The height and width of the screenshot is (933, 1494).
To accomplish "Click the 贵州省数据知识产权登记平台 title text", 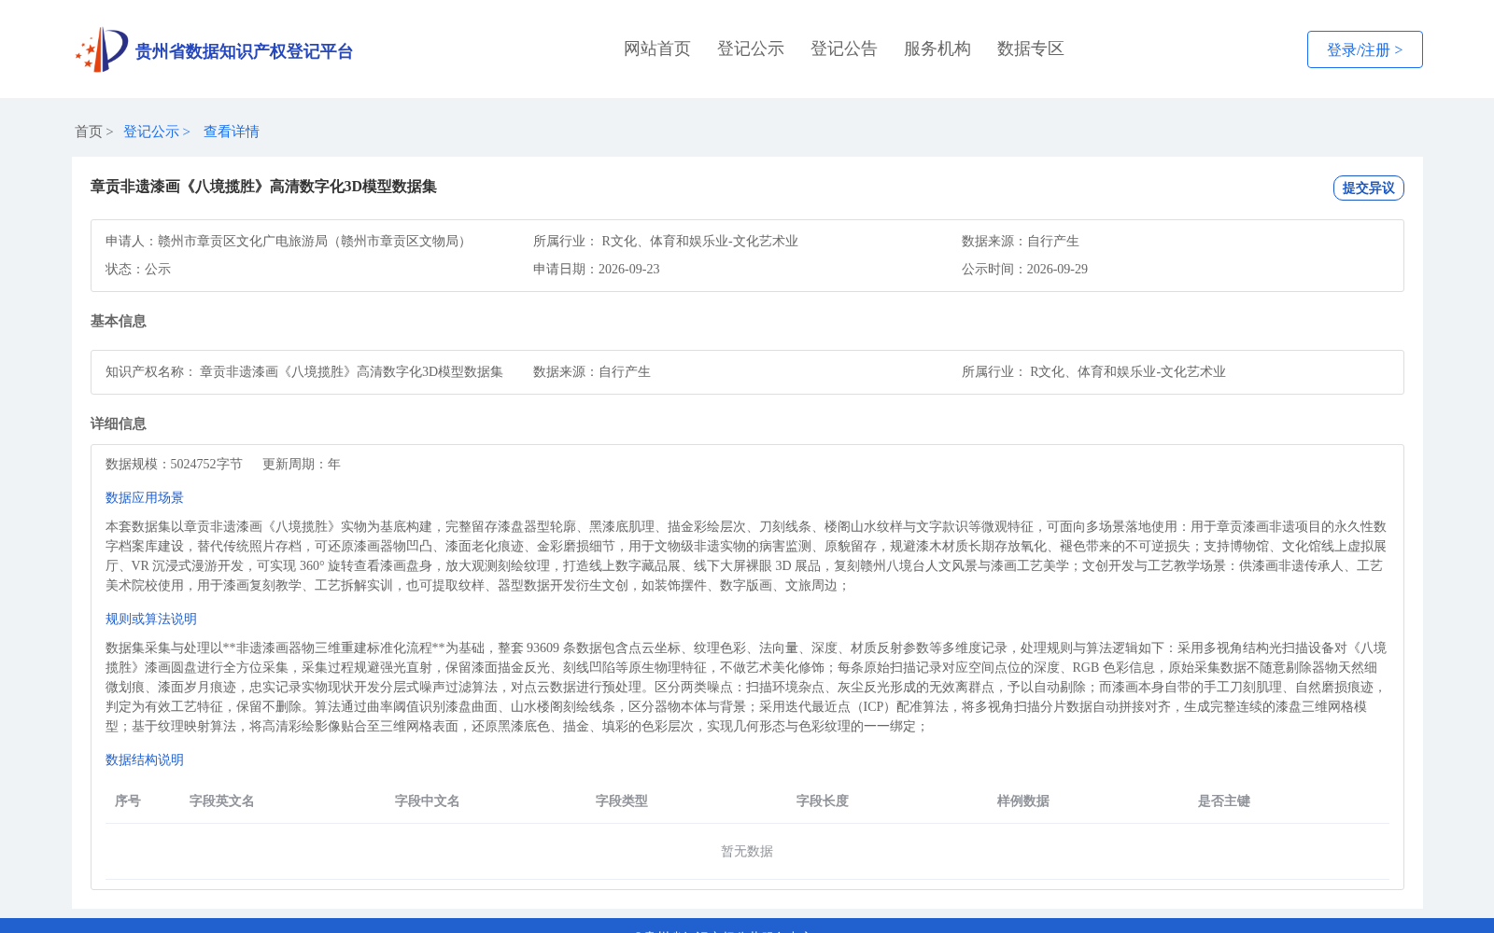I will (x=244, y=51).
